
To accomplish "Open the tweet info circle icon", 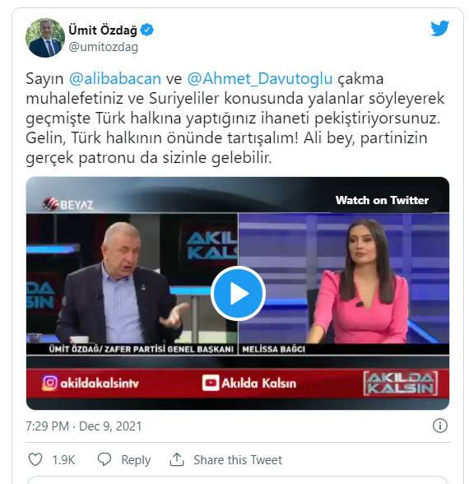I will [439, 426].
